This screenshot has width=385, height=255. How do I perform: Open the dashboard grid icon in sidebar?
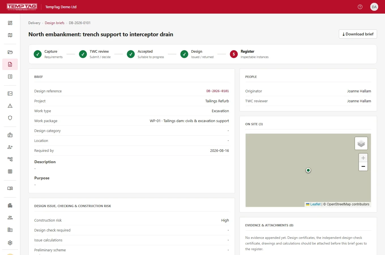(10, 23)
